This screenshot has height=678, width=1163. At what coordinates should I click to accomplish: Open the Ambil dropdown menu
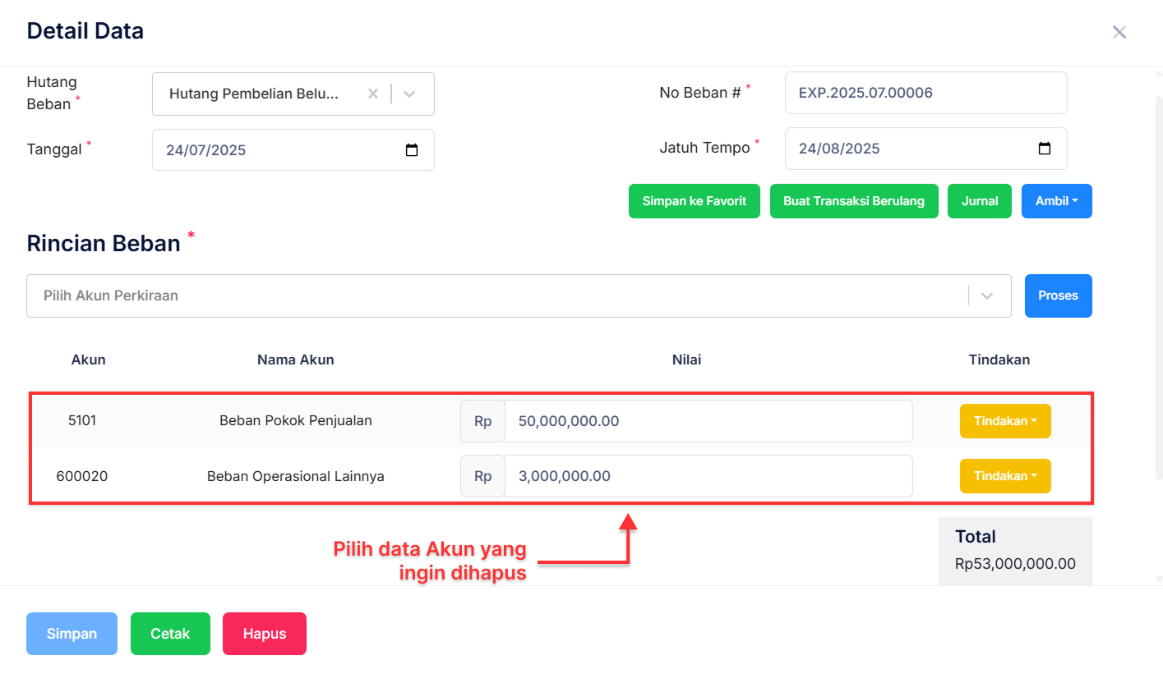point(1056,200)
